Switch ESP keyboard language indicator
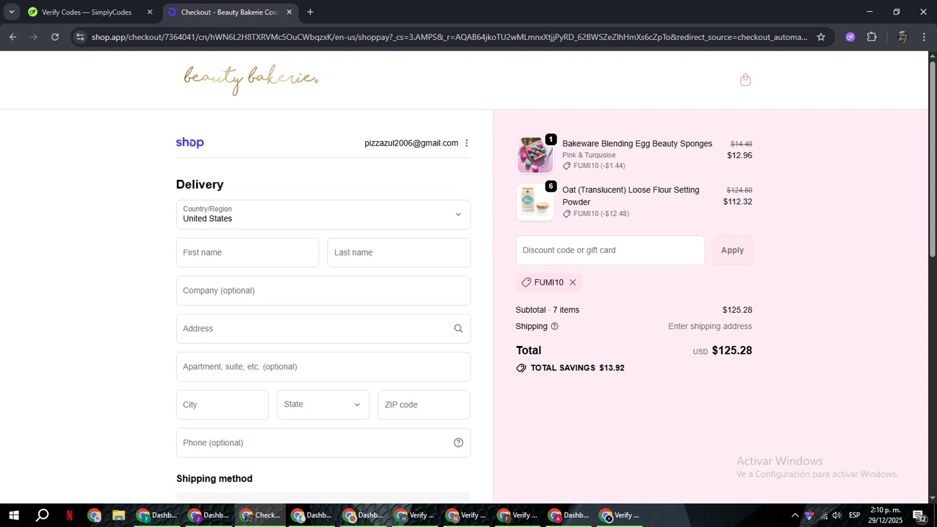 [855, 515]
